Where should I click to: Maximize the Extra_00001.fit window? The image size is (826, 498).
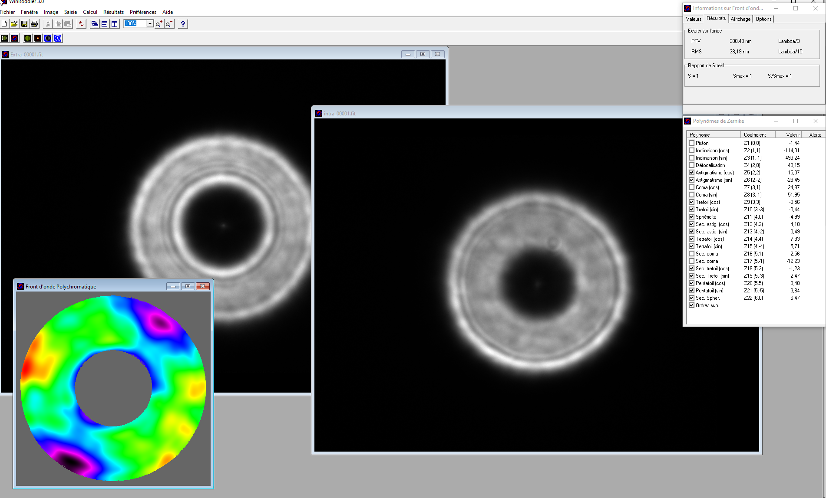click(423, 54)
